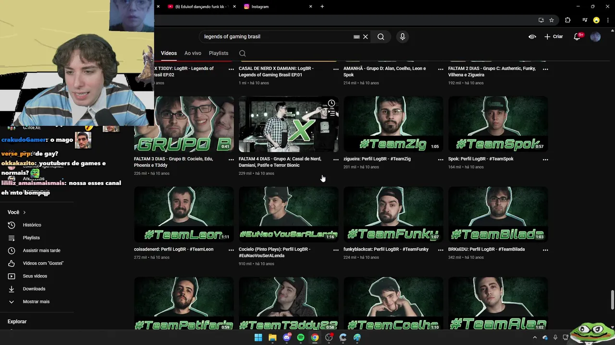Open options for CASAL DE NERD X DAMIANI video
This screenshot has height=345, width=615.
tap(336, 69)
